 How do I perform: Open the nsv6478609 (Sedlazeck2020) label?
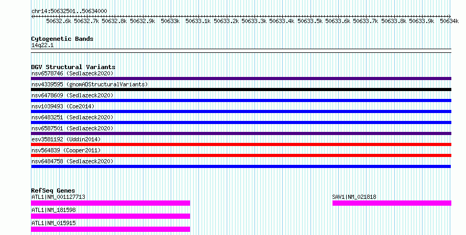click(x=72, y=95)
